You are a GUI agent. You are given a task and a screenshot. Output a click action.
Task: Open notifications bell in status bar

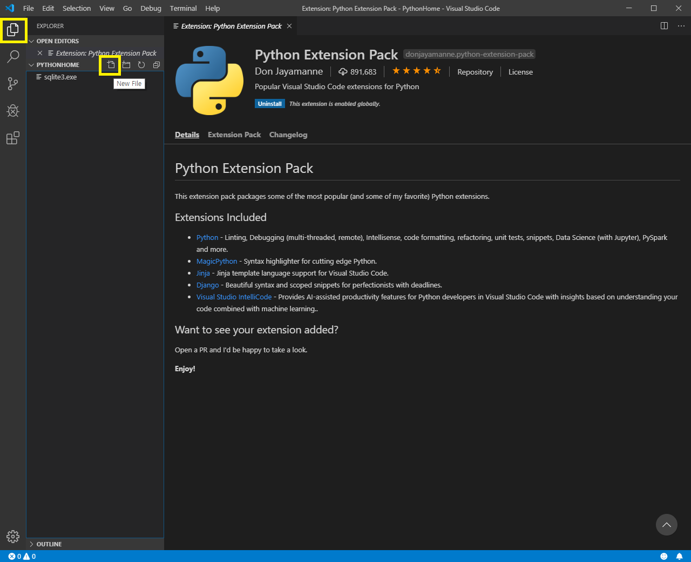point(680,556)
